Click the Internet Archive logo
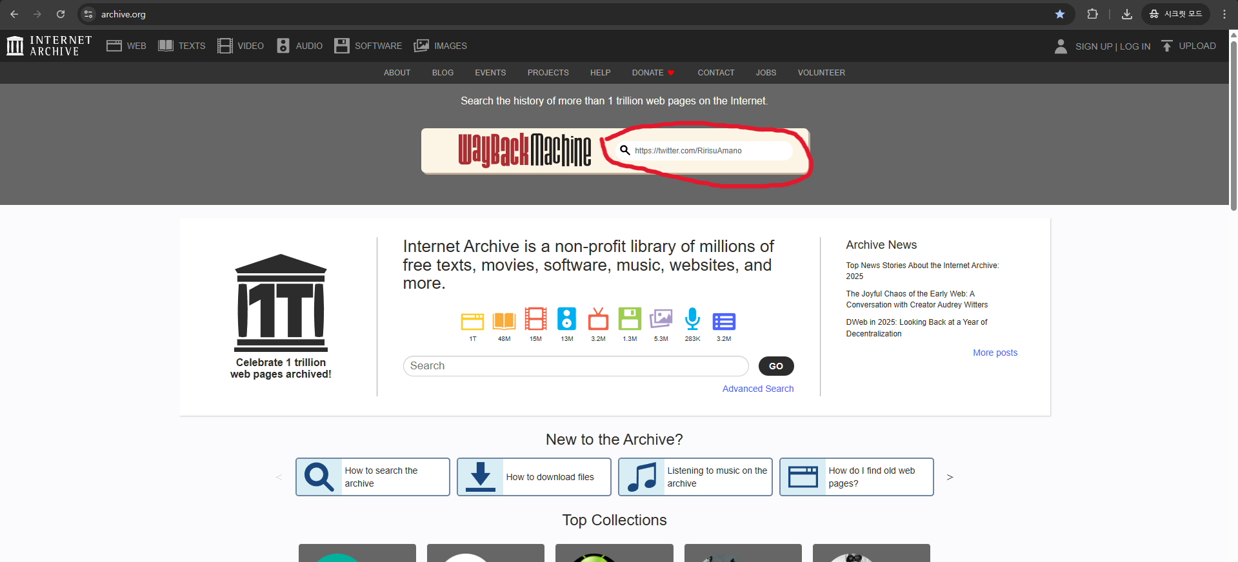This screenshot has height=562, width=1238. point(49,46)
